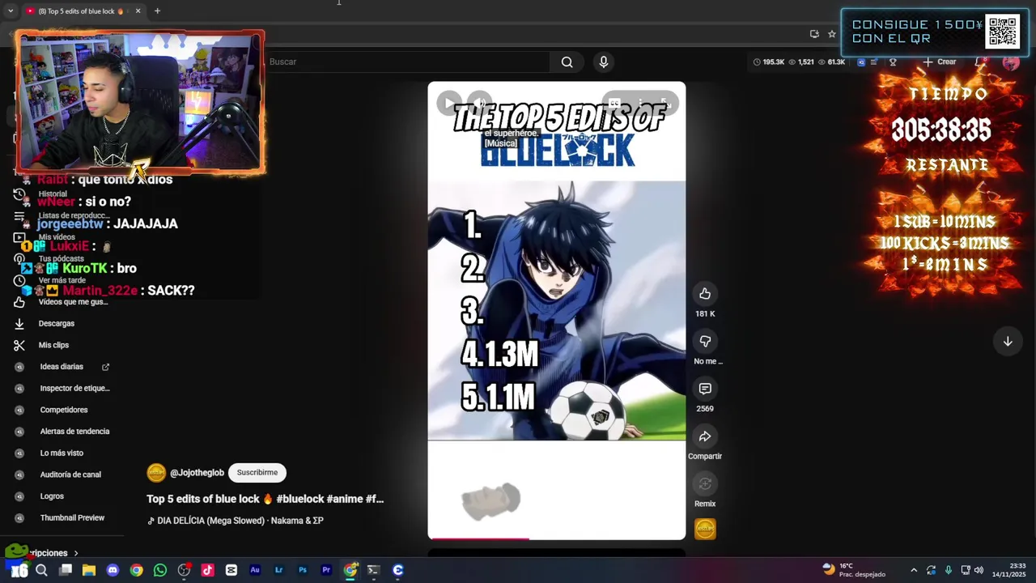Open Alertas de tendencia sidebar item
The height and width of the screenshot is (583, 1036).
(x=74, y=432)
